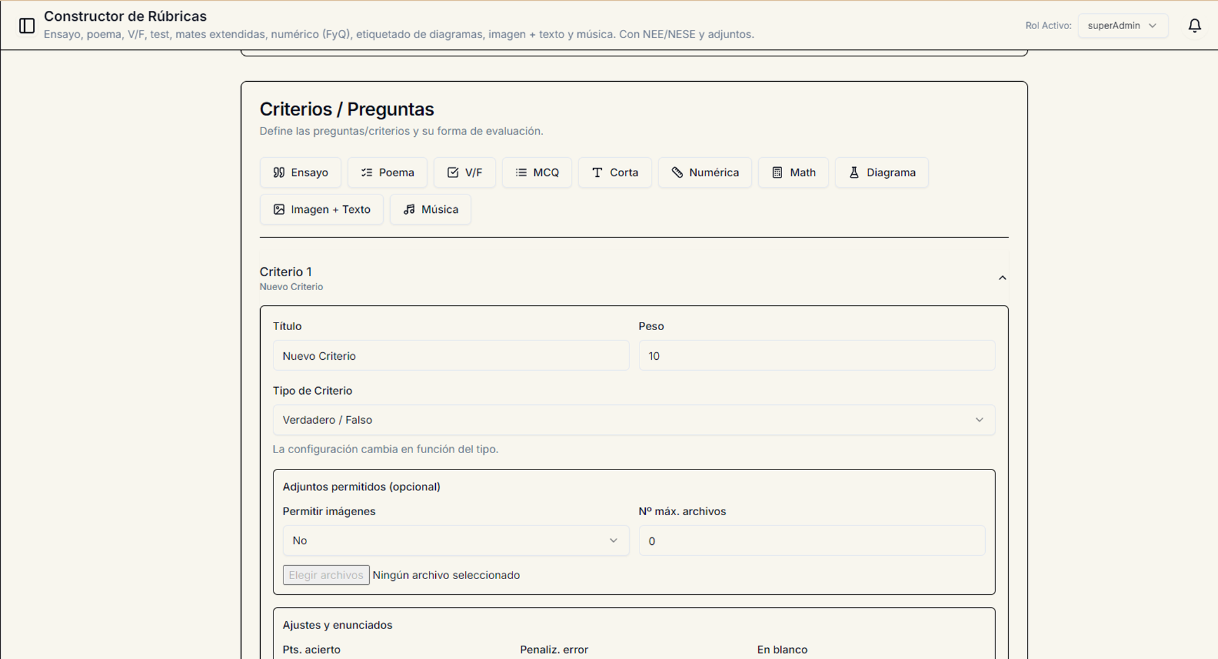Toggle the sidebar panel icon
The image size is (1218, 659).
(27, 25)
